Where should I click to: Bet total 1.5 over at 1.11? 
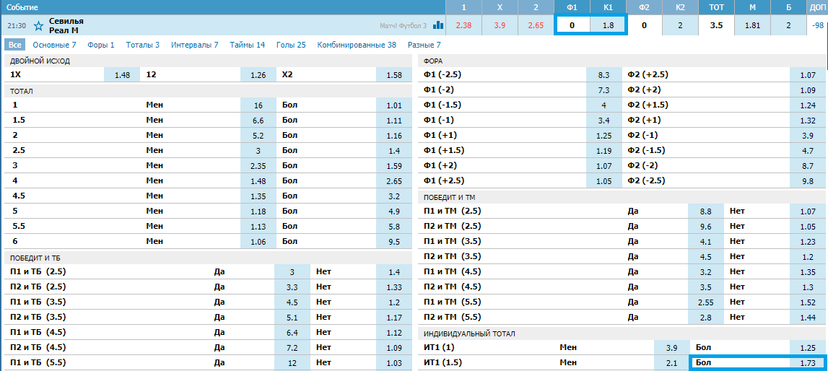tap(394, 121)
